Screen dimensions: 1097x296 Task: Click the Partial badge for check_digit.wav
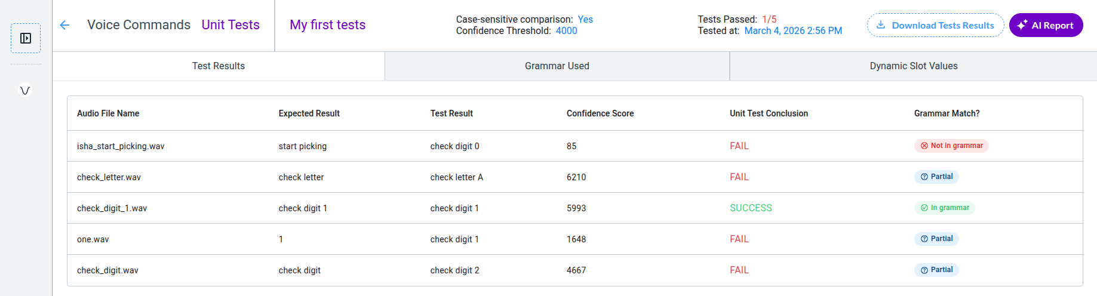pyautogui.click(x=936, y=270)
